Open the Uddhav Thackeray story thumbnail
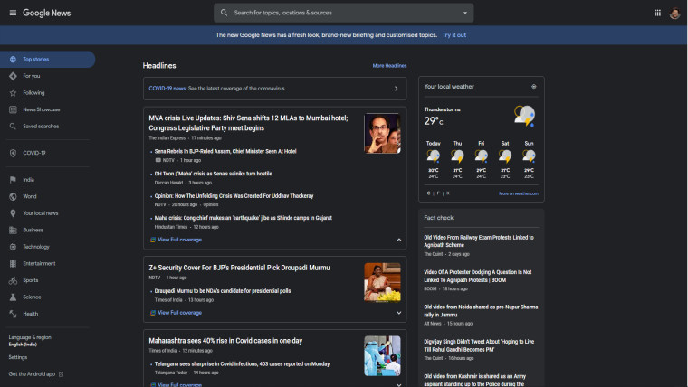This screenshot has height=387, width=688. [x=382, y=133]
